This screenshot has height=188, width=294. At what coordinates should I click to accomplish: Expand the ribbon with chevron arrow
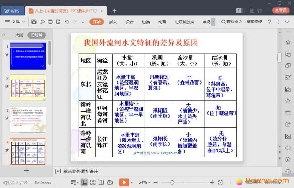(x=287, y=22)
